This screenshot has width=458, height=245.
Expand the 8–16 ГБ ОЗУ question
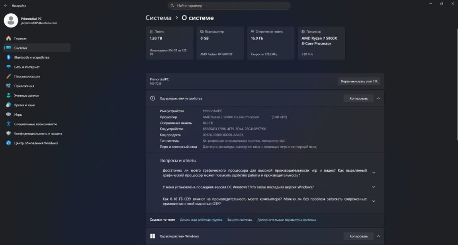[x=374, y=201]
